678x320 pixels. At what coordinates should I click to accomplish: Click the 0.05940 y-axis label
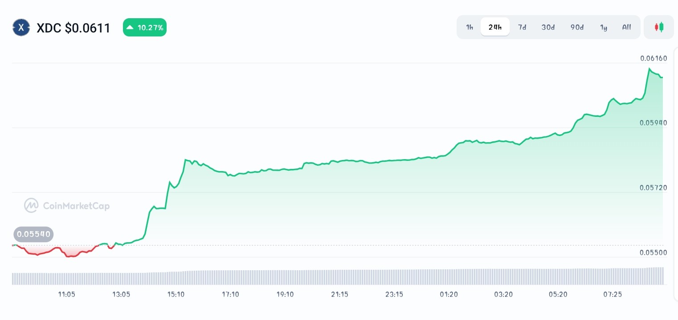653,123
